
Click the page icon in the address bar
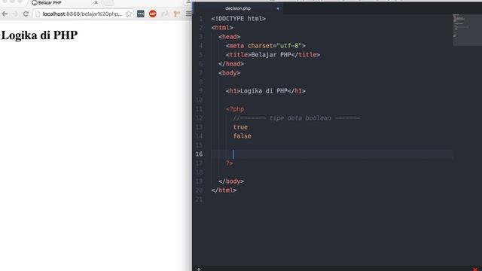point(38,14)
